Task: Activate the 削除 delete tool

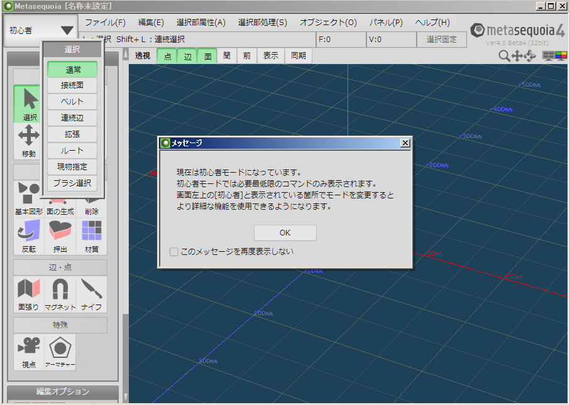Action: (x=92, y=207)
